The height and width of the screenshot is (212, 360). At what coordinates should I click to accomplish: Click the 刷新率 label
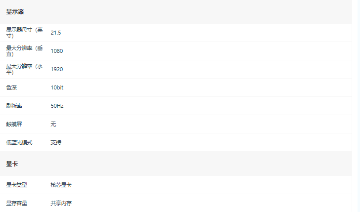coord(14,106)
